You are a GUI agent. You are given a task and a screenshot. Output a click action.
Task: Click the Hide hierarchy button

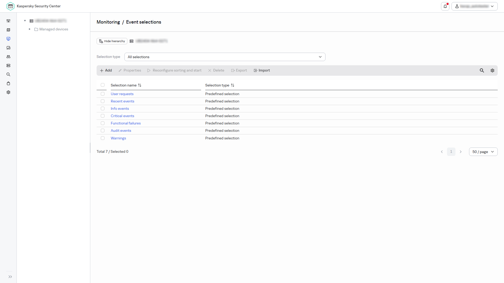112,41
